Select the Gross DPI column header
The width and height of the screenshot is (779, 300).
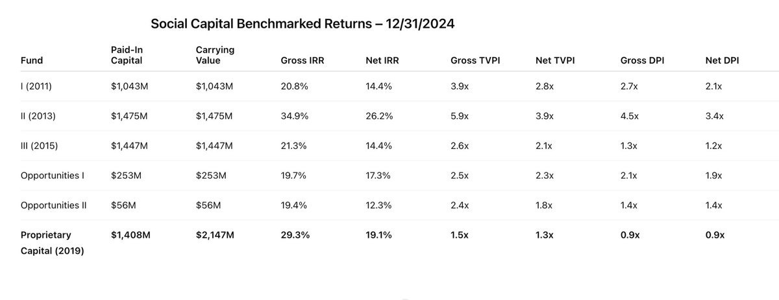point(643,61)
